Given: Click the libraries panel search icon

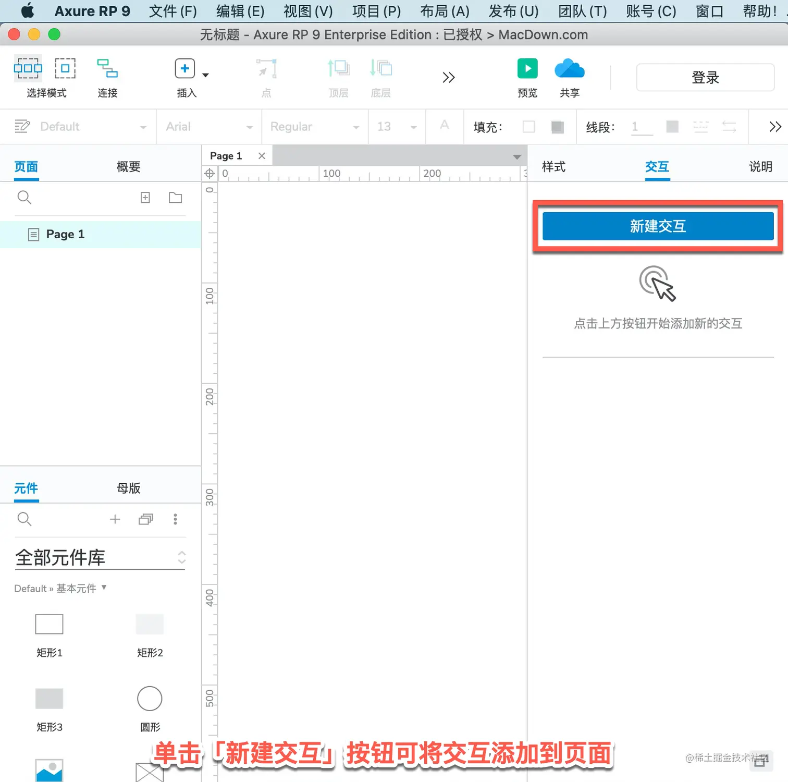Looking at the screenshot, I should coord(24,519).
